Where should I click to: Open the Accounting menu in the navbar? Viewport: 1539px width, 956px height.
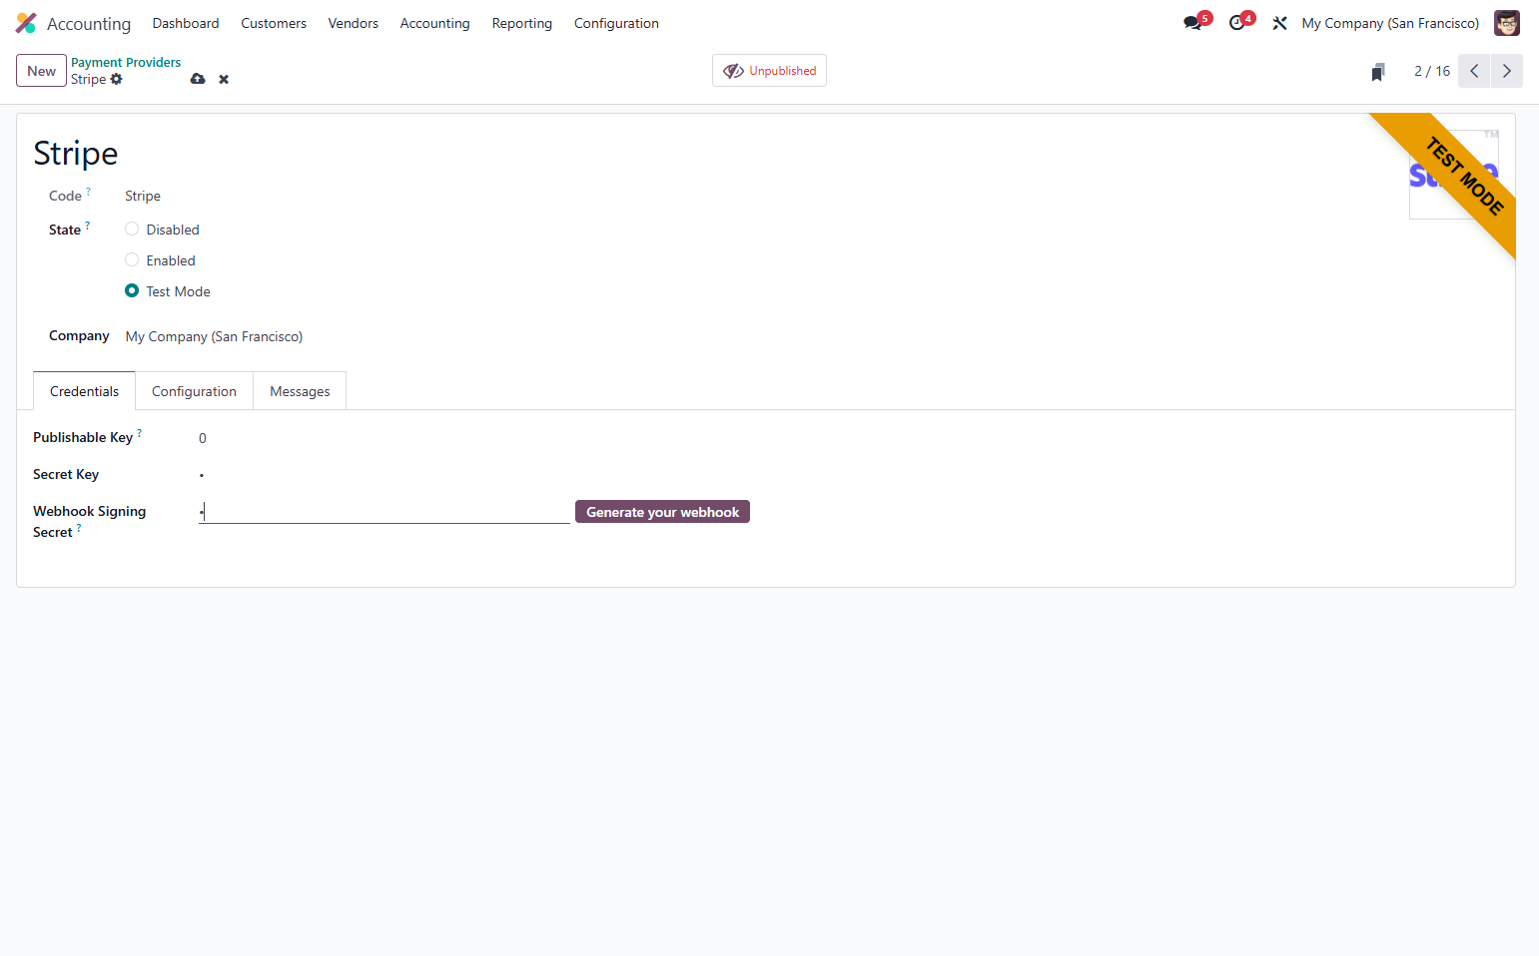pyautogui.click(x=434, y=23)
